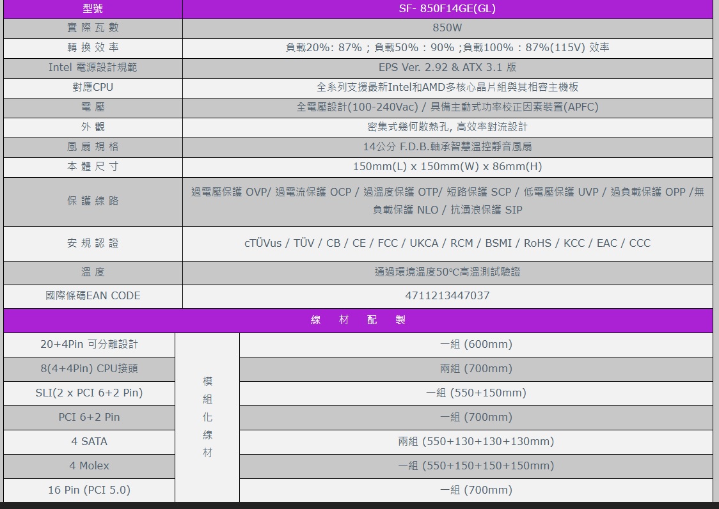
Task: Click the 16 Pin (PCI 5.0) label
Action: point(89,490)
